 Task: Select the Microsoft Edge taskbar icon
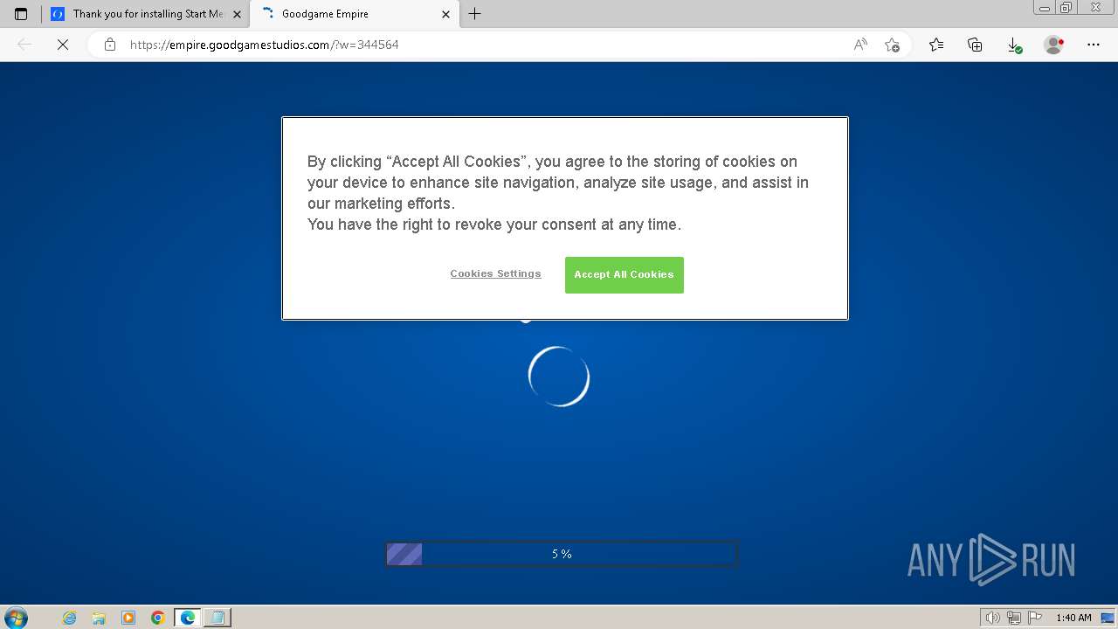(x=188, y=618)
